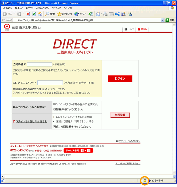Open ログインでお困りのお客さま link
The width and height of the screenshot is (177, 187).
click(30, 121)
